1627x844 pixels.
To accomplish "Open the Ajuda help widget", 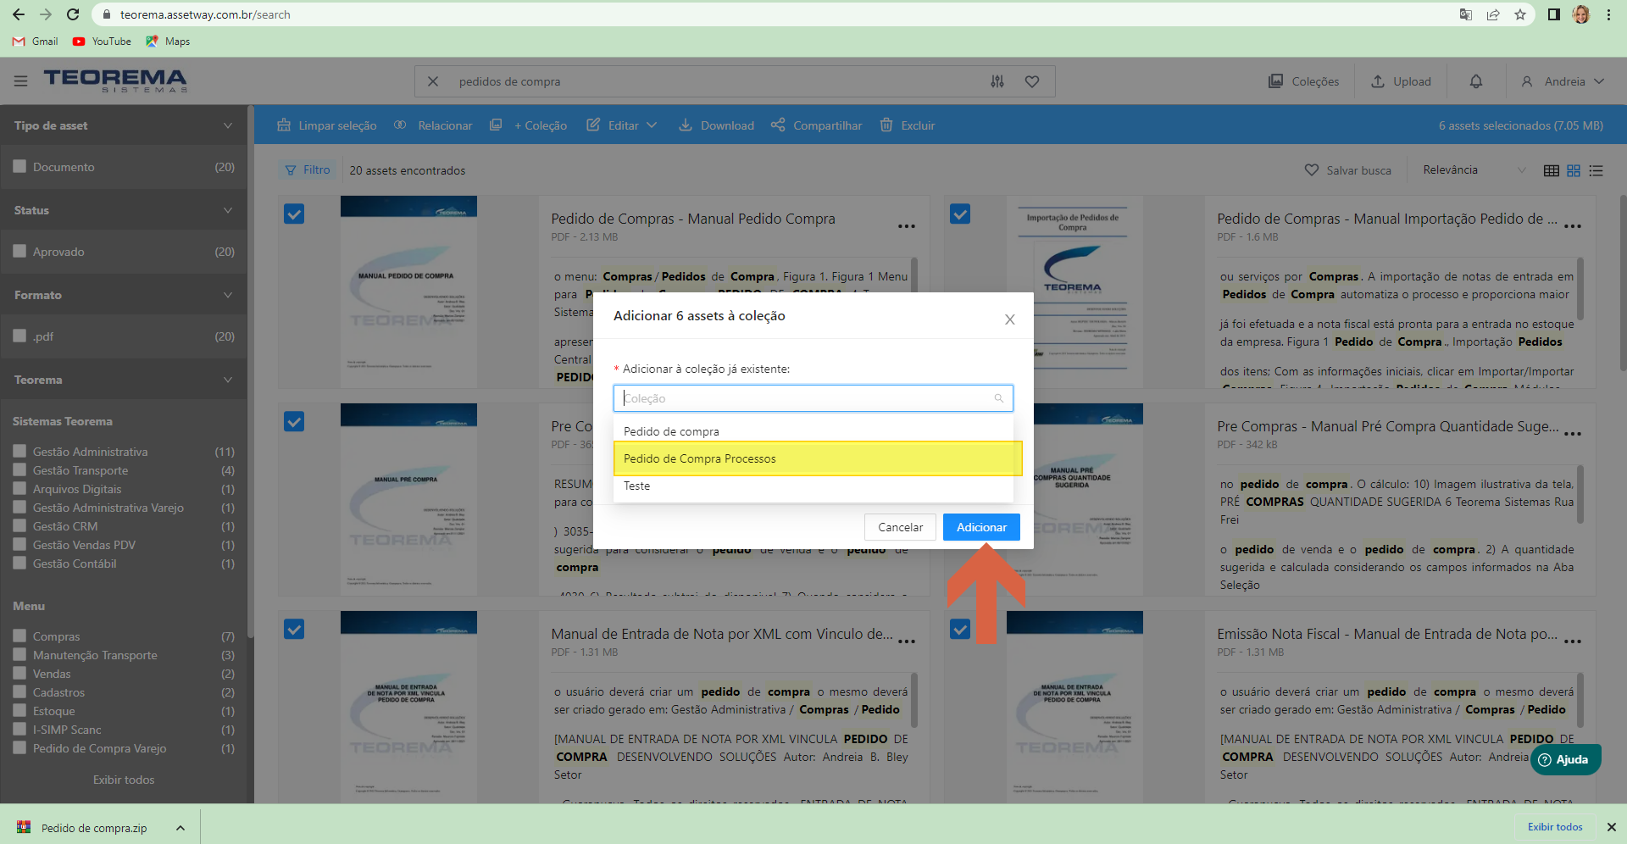I will 1565,759.
